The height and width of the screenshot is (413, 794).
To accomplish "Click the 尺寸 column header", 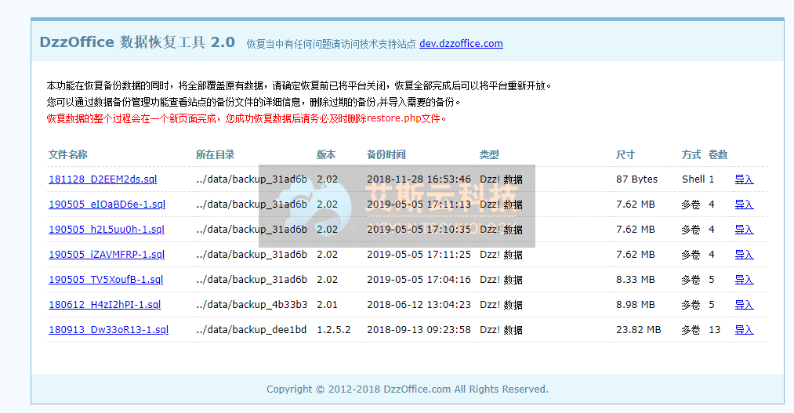I will [x=625, y=155].
